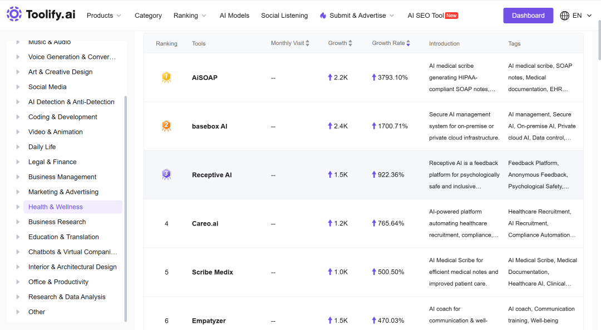
Task: Click the flame icon beside Submit & Advertise
Action: click(323, 16)
